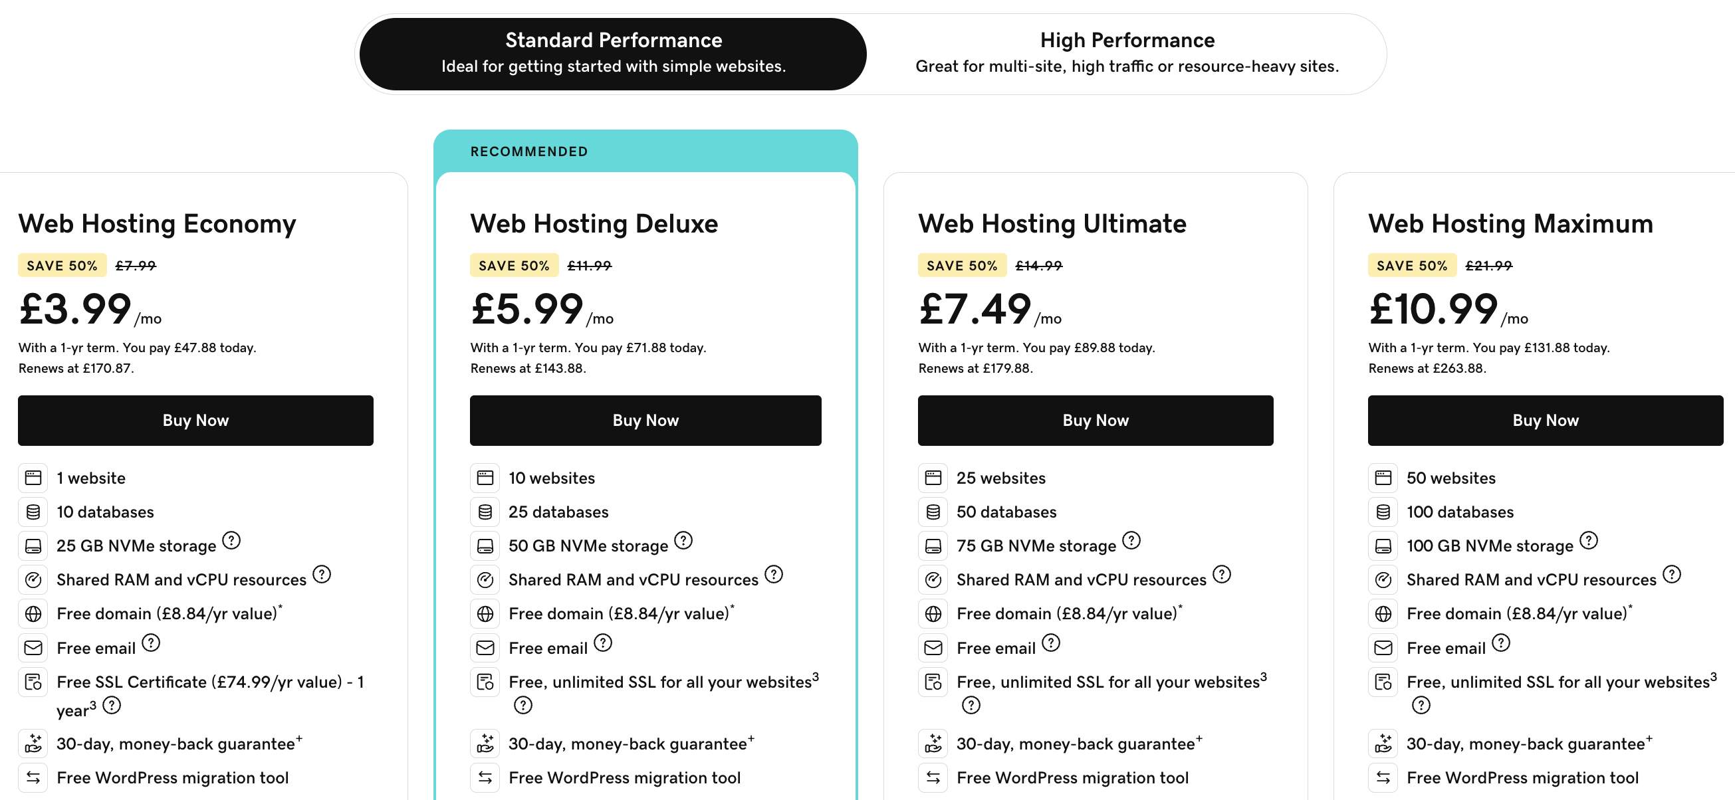The image size is (1735, 800).
Task: Click the Ultimate plan Shared RAM info icon
Action: point(1222,574)
